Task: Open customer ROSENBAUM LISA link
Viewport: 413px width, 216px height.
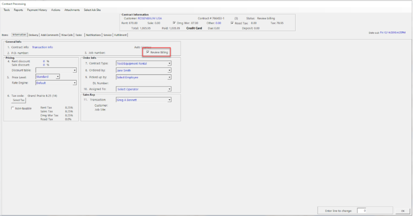Action: tap(150, 18)
